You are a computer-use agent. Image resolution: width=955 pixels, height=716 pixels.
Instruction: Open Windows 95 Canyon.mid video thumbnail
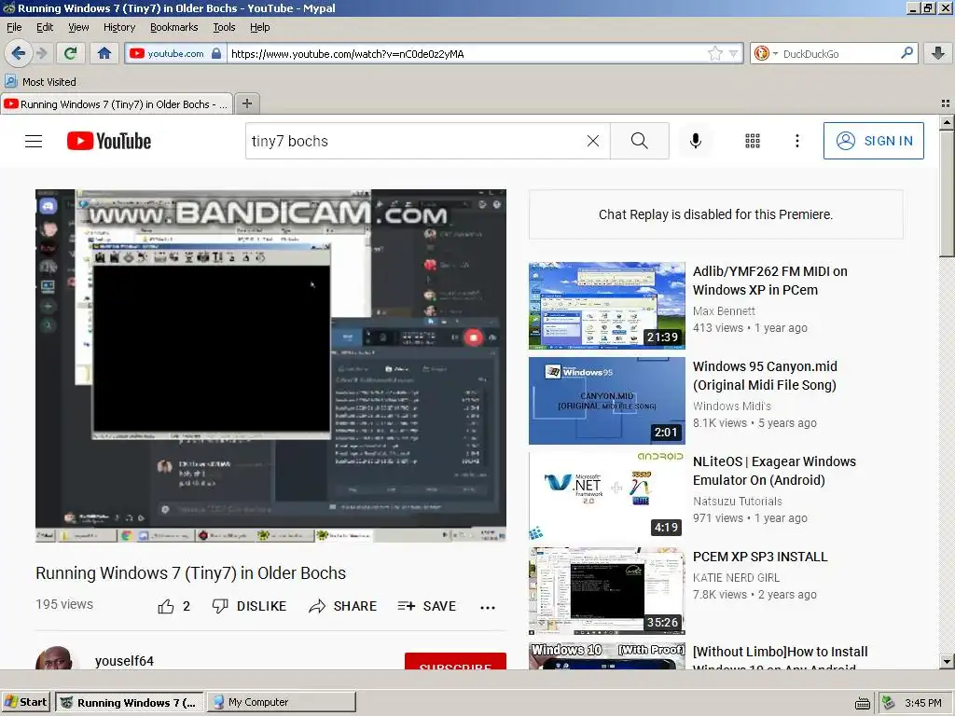click(606, 401)
